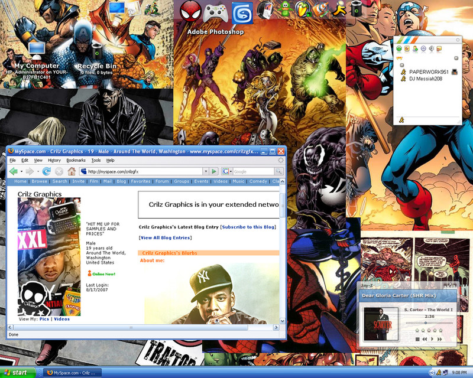Open the View All Blog Entries link
The width and height of the screenshot is (473, 378).
166,238
